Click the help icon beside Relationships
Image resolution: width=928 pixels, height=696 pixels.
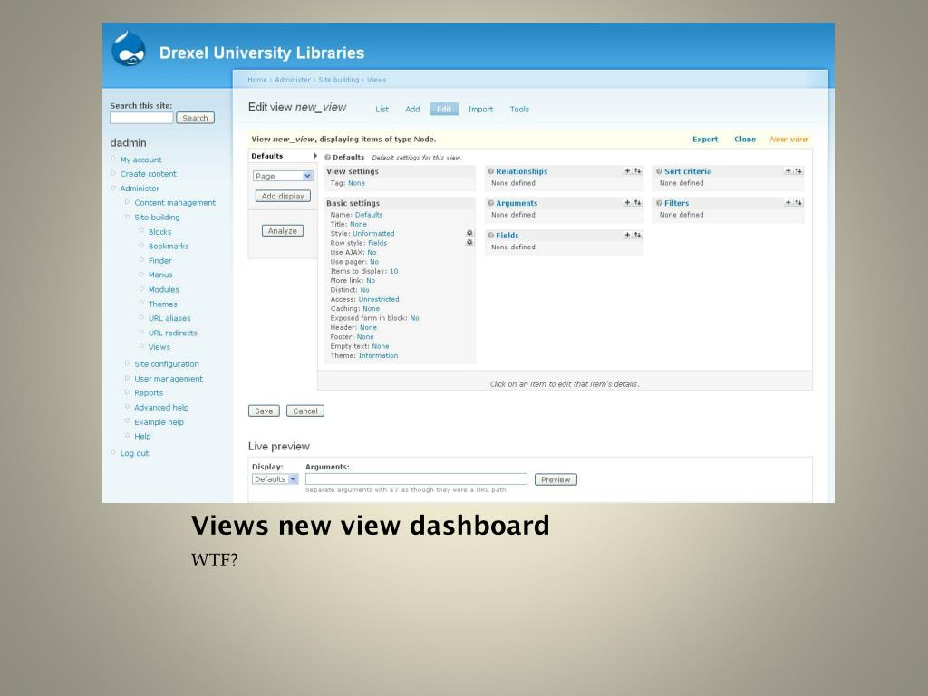(x=490, y=171)
